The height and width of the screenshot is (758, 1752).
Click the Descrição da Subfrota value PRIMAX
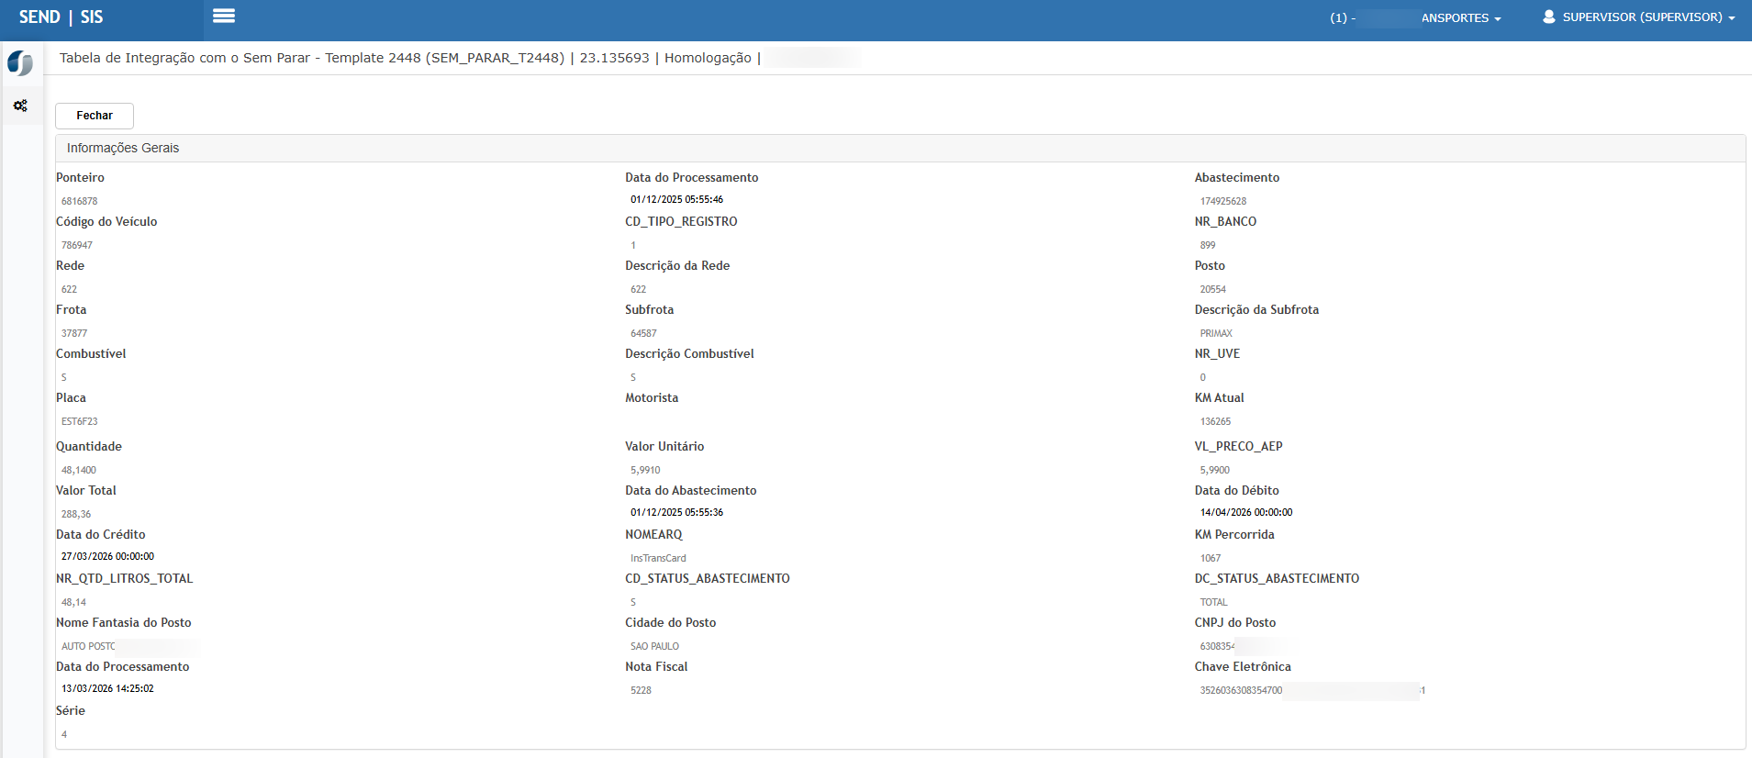pyautogui.click(x=1216, y=333)
